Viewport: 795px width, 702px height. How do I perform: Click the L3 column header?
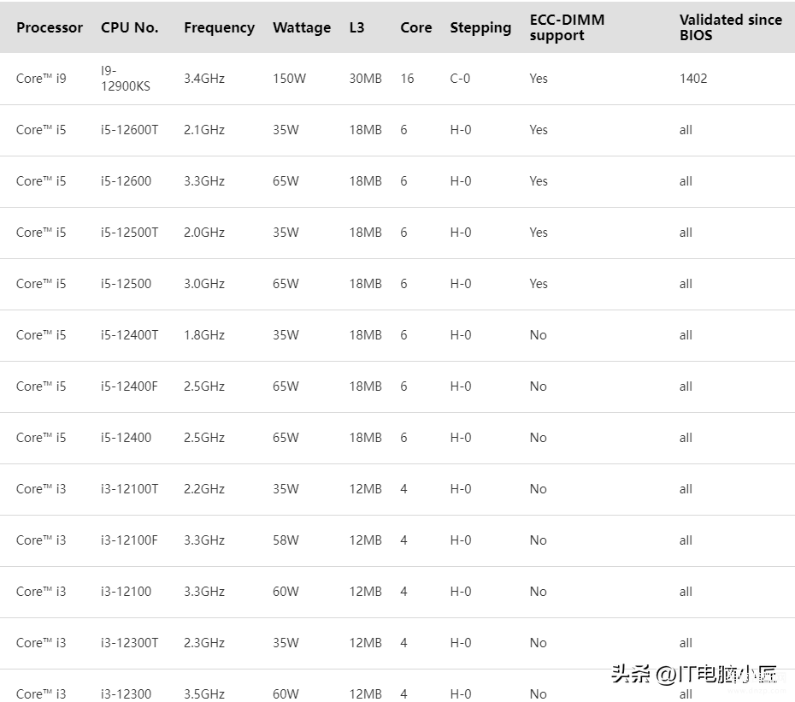(x=356, y=27)
